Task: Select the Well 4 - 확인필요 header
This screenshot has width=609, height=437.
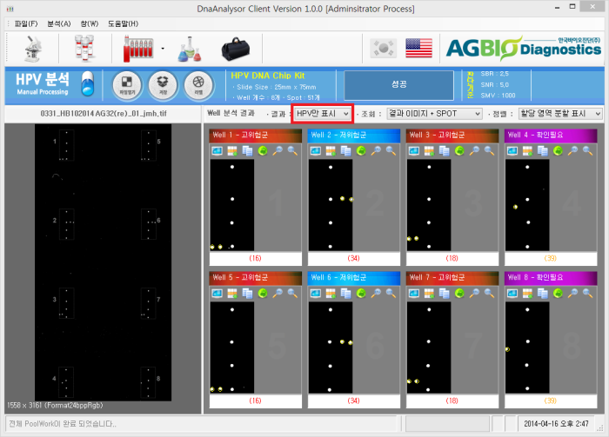Action: (x=551, y=136)
